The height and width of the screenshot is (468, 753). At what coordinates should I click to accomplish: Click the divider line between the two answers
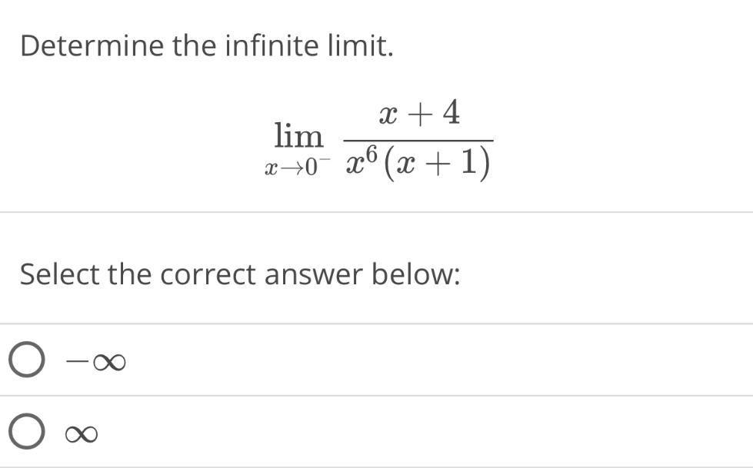pyautogui.click(x=376, y=396)
